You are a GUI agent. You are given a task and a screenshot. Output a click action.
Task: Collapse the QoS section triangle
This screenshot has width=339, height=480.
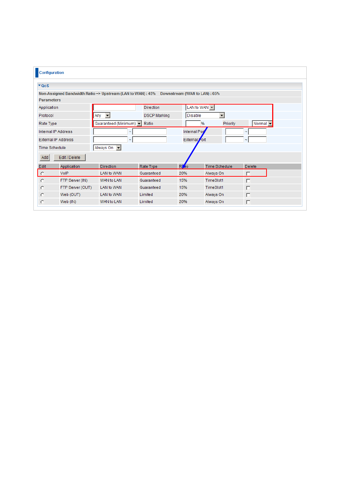pos(39,86)
